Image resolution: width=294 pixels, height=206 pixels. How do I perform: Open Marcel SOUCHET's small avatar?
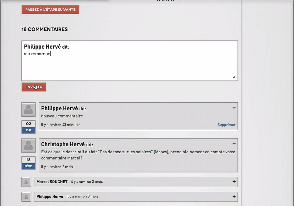coord(26,182)
